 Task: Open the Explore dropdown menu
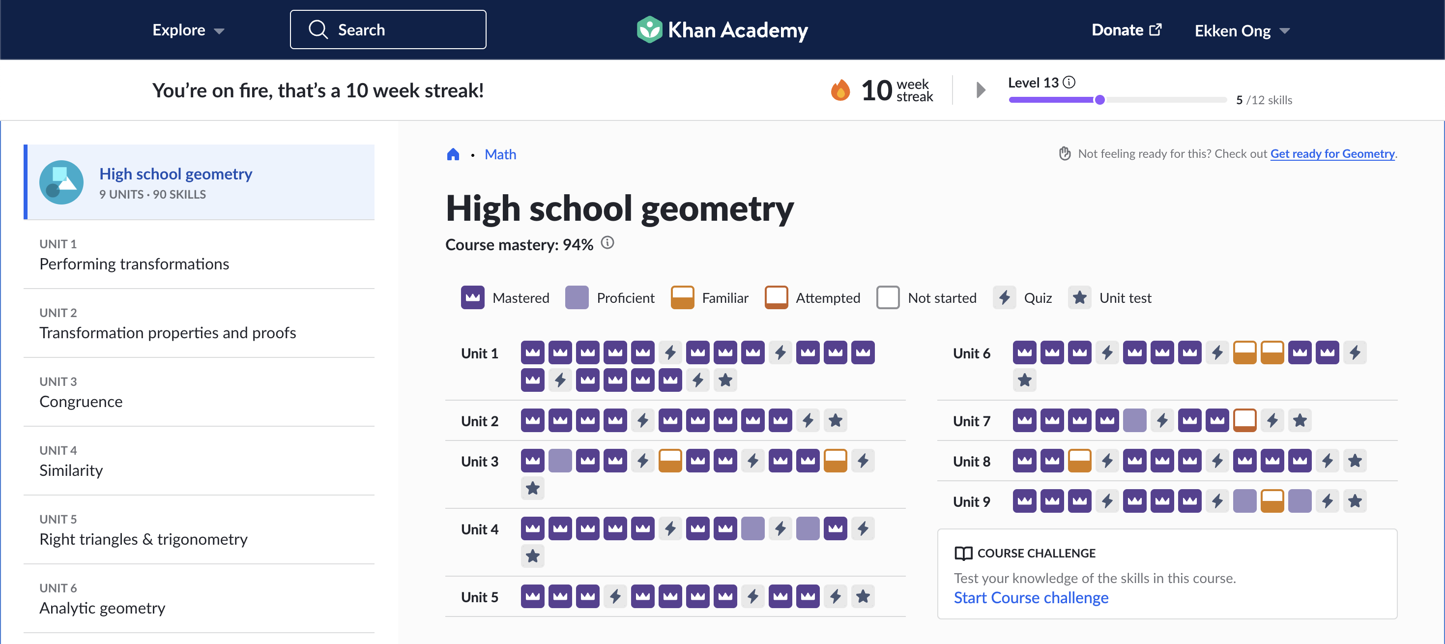(x=188, y=30)
